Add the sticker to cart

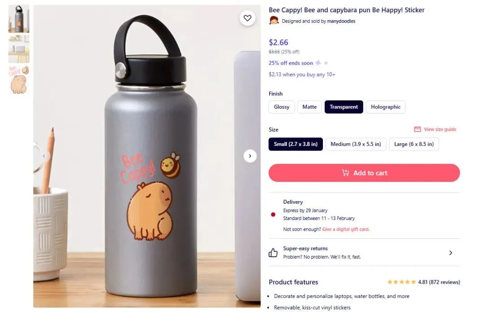364,173
